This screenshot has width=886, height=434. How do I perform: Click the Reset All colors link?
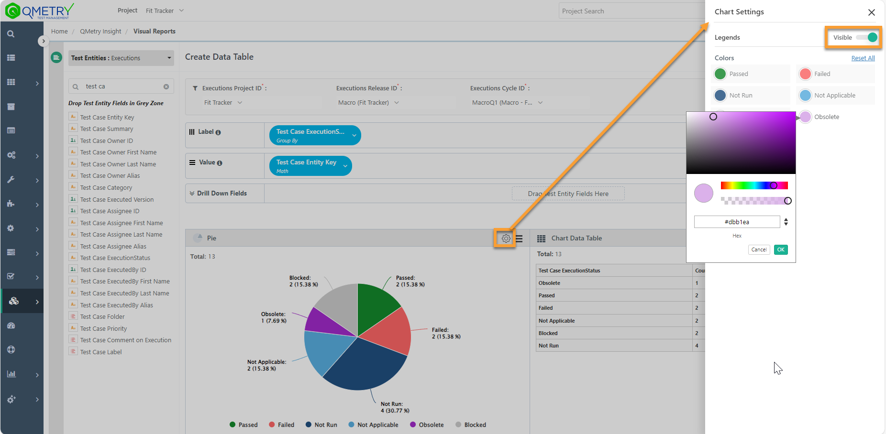point(863,58)
